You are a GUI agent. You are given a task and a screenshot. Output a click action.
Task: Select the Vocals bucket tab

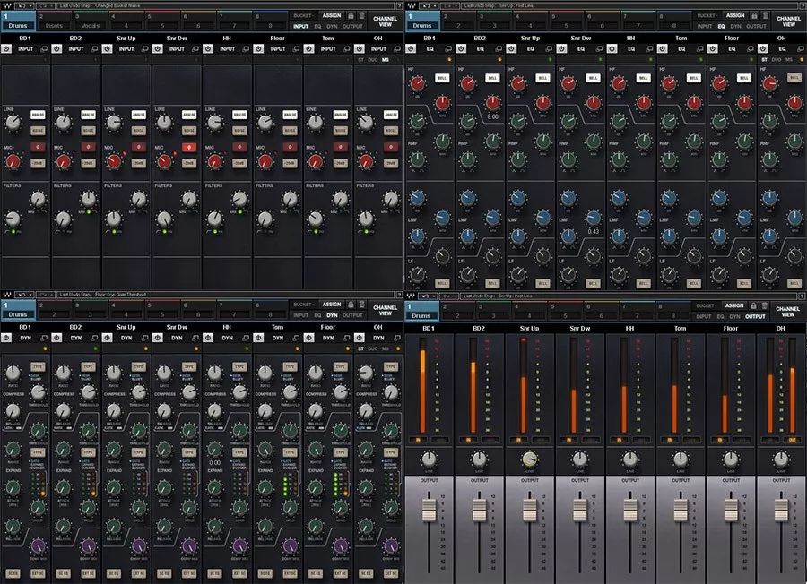pyautogui.click(x=90, y=21)
